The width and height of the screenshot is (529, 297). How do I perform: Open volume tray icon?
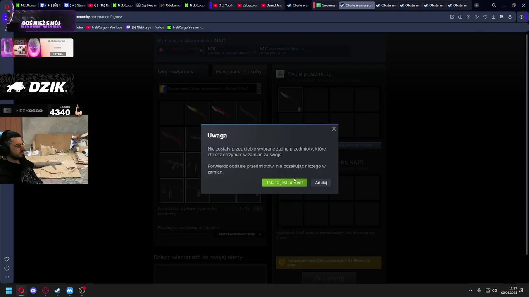coord(494,290)
